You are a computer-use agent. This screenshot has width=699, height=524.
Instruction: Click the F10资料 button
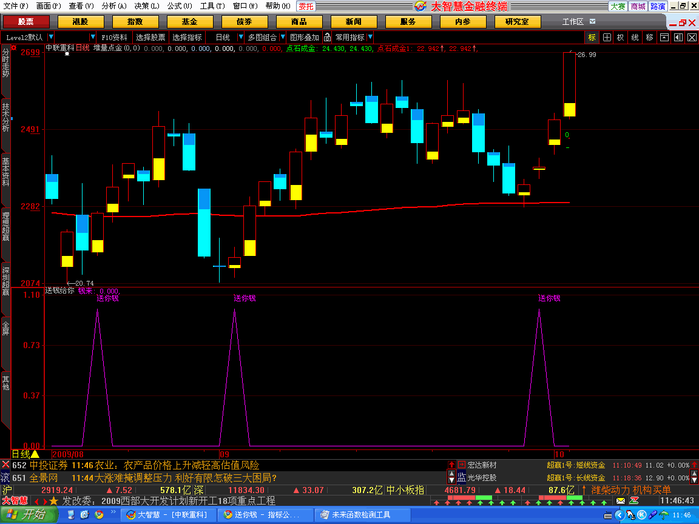tap(114, 38)
